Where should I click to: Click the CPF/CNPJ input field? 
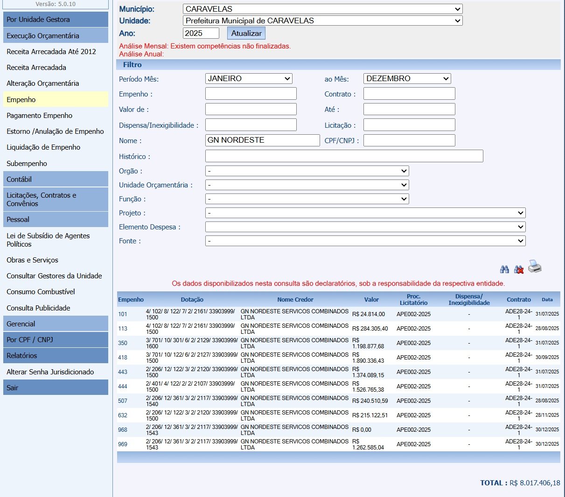click(x=409, y=140)
